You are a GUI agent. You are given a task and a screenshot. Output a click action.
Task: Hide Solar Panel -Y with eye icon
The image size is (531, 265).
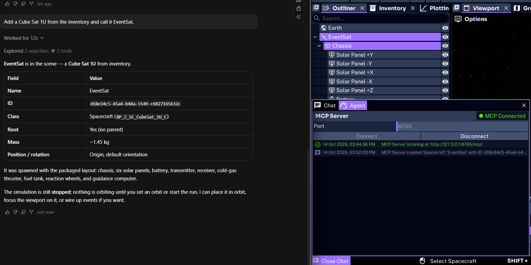445,63
